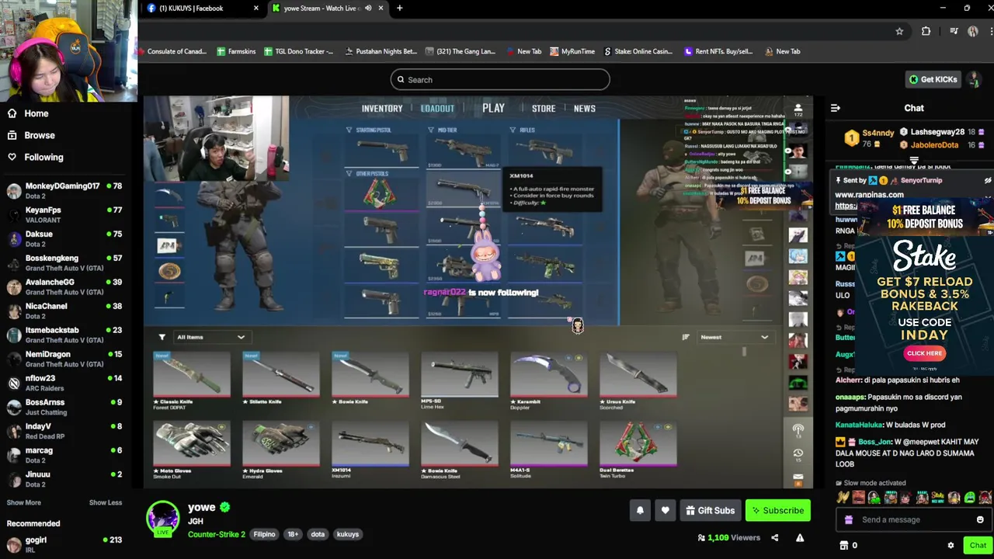Open AvalancheGG channel in sidebar
994x559 pixels.
pyautogui.click(x=64, y=287)
